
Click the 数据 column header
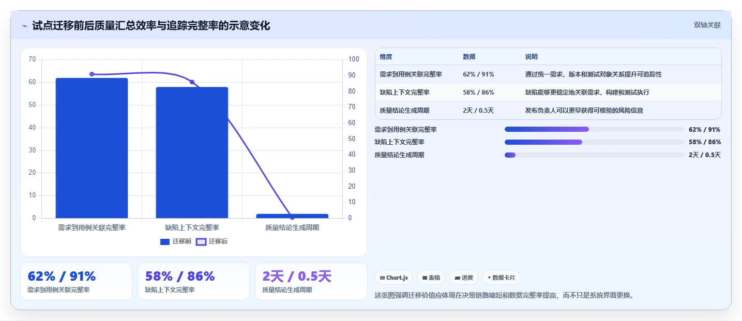[469, 57]
